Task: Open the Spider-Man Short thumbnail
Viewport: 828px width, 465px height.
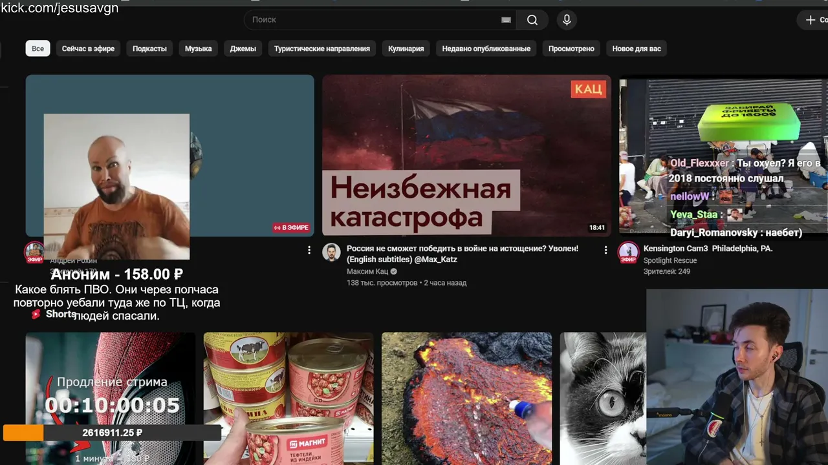Action: (x=110, y=398)
